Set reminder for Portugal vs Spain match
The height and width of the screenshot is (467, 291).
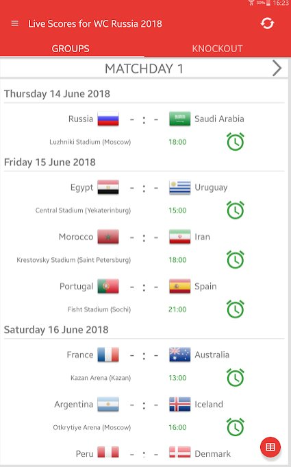236,309
